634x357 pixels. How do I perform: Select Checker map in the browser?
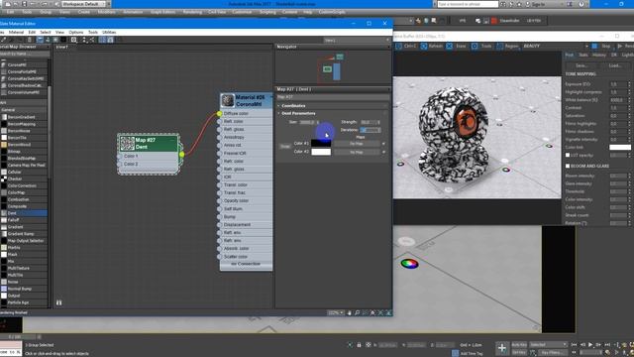15,178
